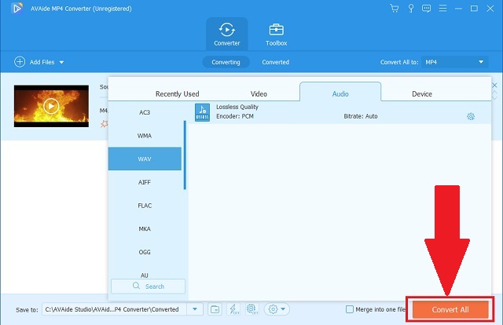Screen dimensions: 503x325
Task: Open preferences gear in bottom bar
Action: click(x=273, y=309)
